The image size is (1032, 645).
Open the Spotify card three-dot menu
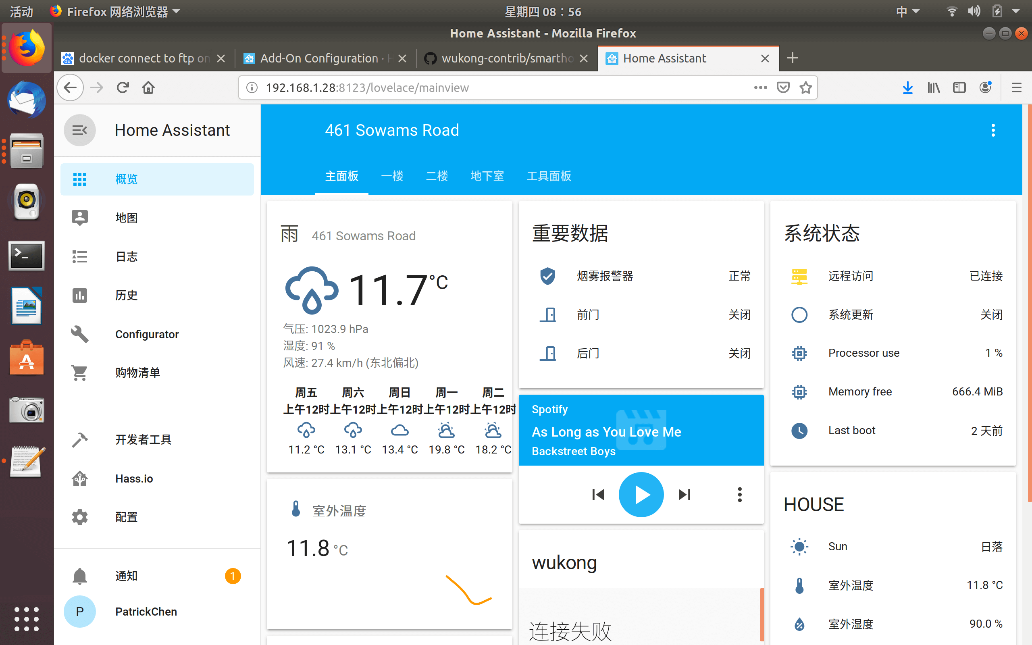(x=739, y=494)
